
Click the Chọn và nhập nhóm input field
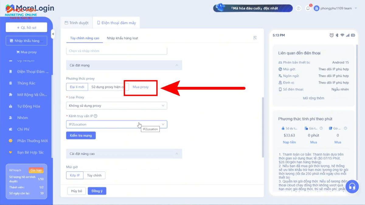point(116,51)
